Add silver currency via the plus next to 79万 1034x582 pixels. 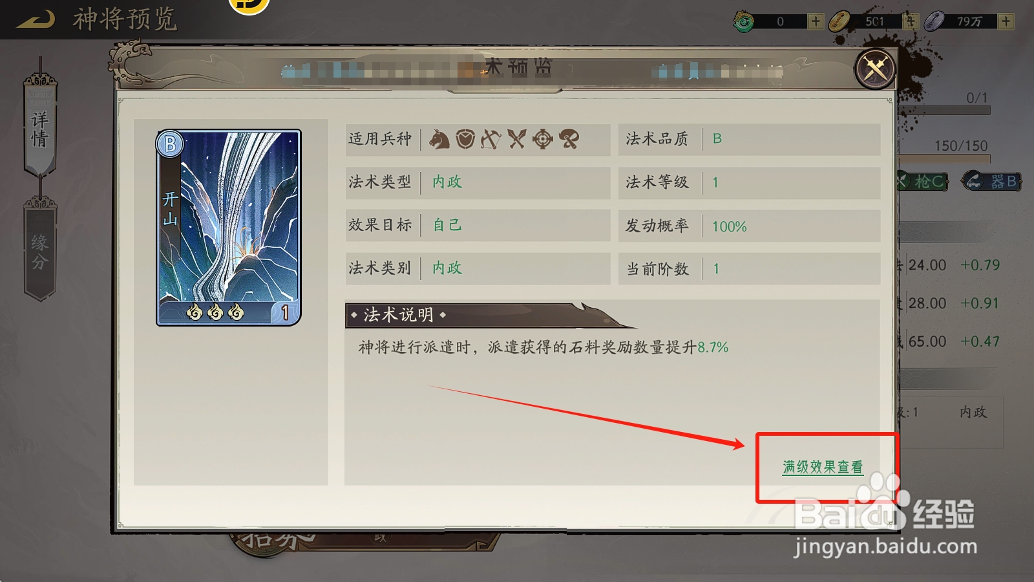click(1006, 21)
